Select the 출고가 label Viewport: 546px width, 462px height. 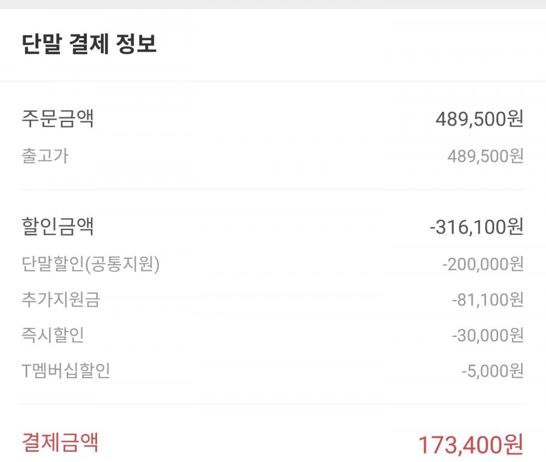coord(45,156)
